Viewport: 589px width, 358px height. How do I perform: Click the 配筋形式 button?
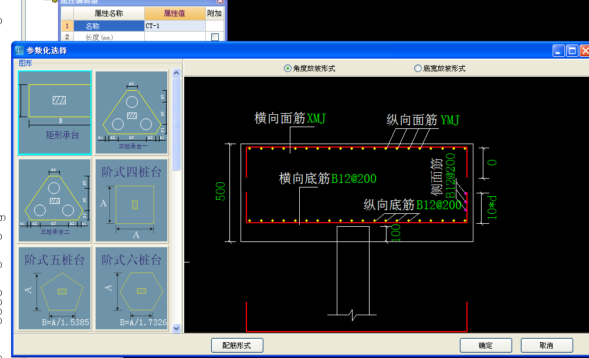(x=237, y=345)
